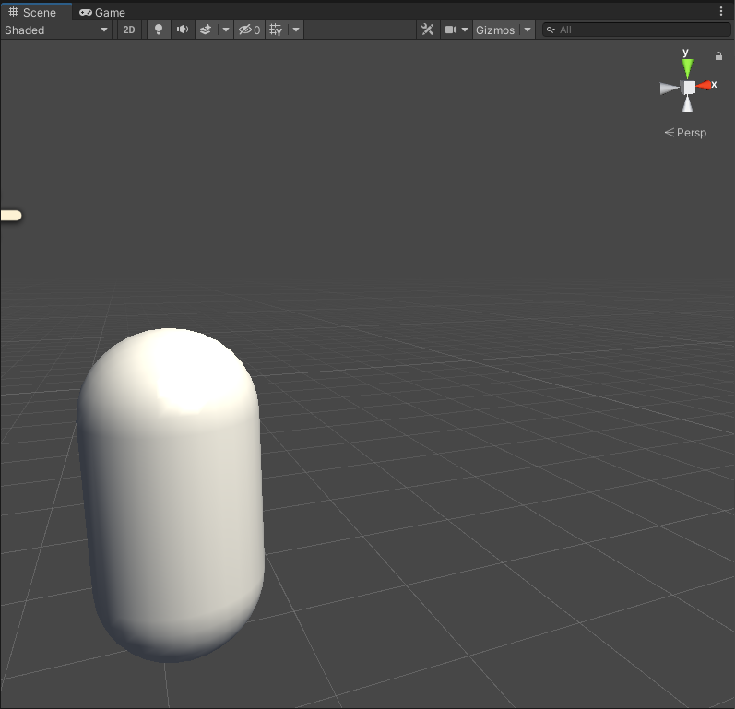Open the Scene view options menu
The height and width of the screenshot is (709, 735).
(721, 11)
